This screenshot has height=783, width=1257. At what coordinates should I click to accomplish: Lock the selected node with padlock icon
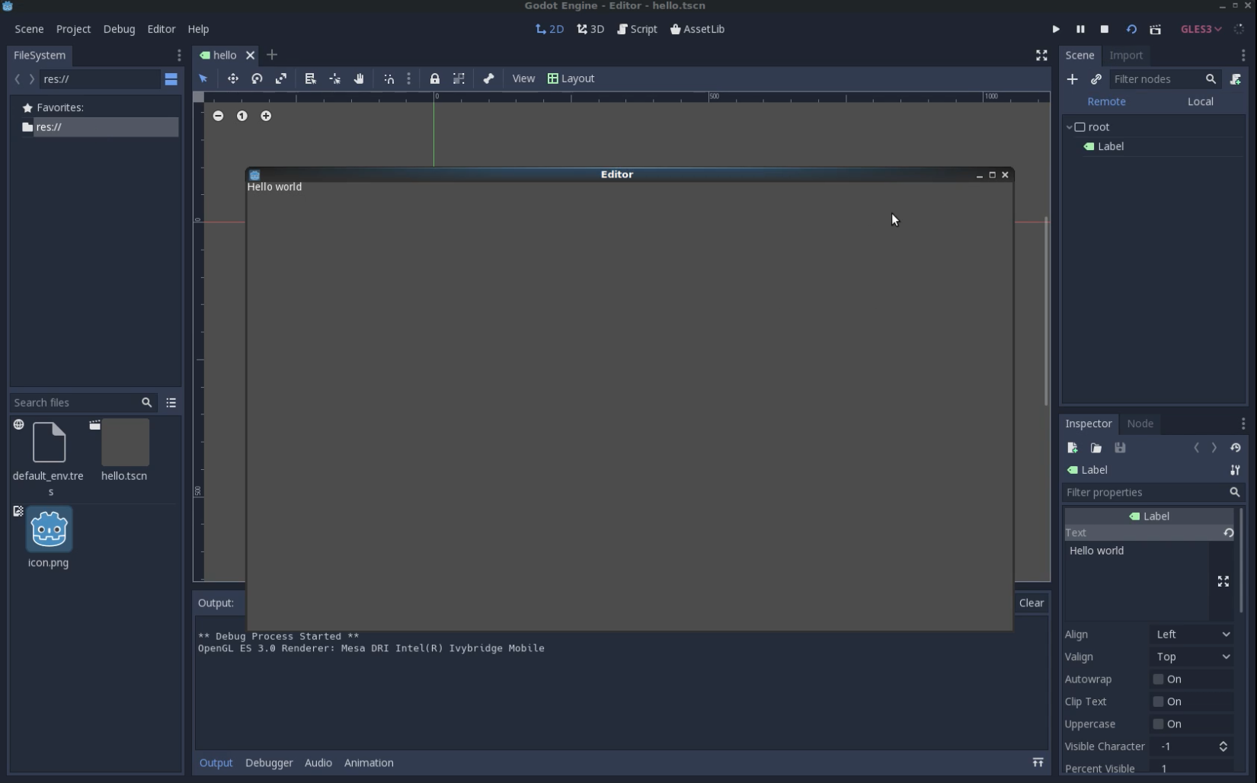(435, 78)
